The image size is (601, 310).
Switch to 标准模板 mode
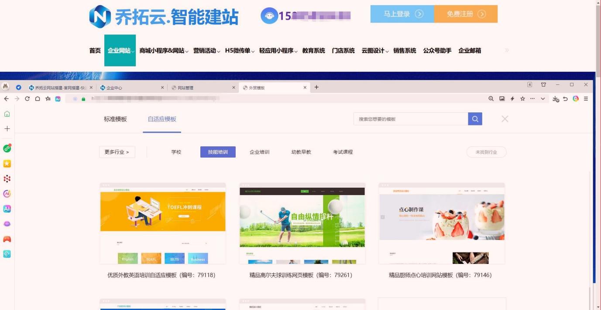point(115,119)
